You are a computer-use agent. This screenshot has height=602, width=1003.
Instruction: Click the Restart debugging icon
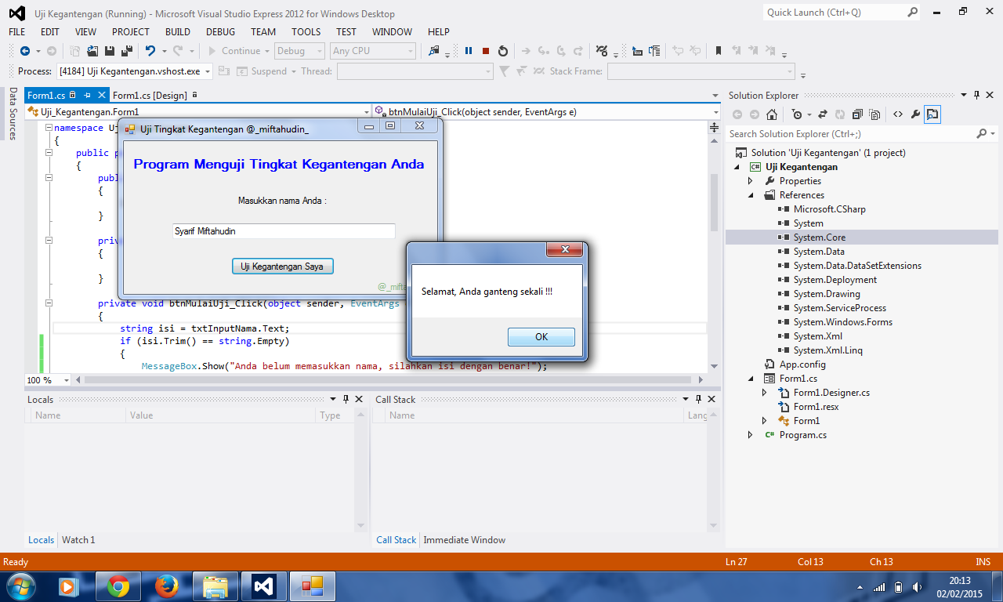pos(502,50)
